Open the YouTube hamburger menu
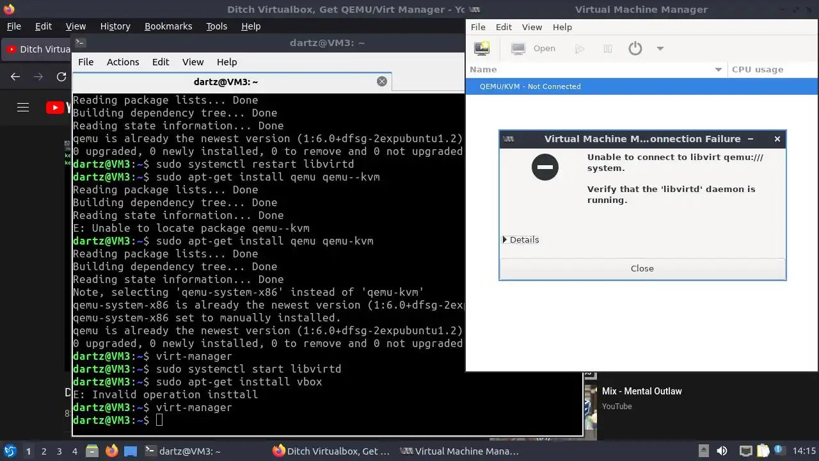Screen dimensions: 819x461 point(23,108)
